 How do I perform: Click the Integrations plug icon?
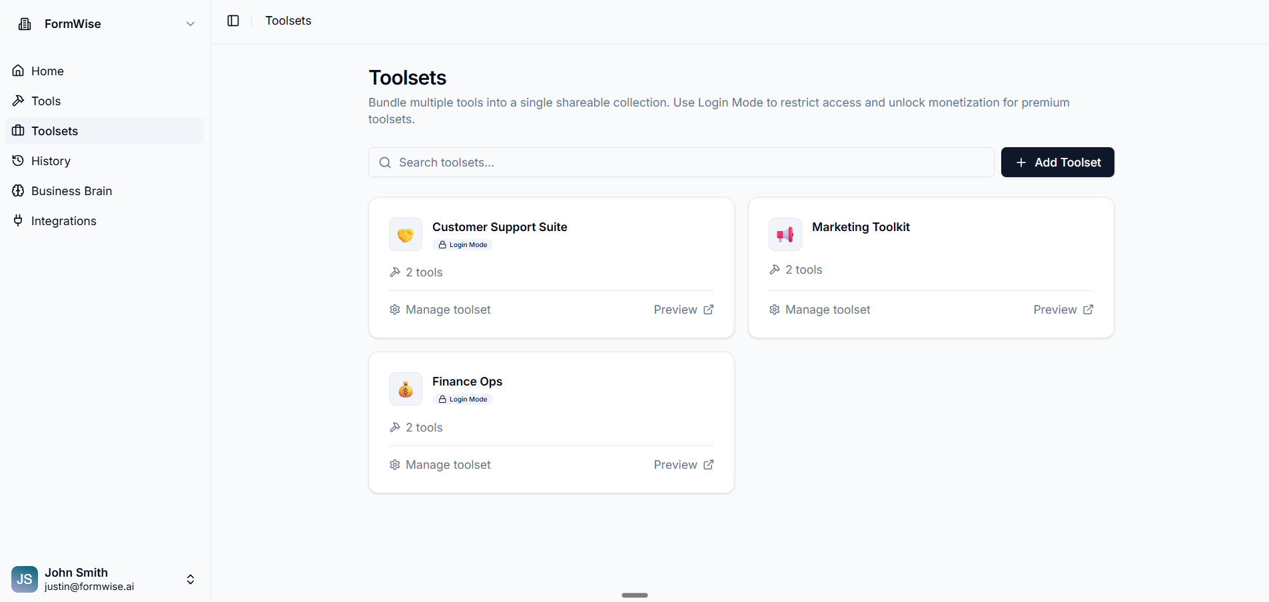click(x=18, y=220)
